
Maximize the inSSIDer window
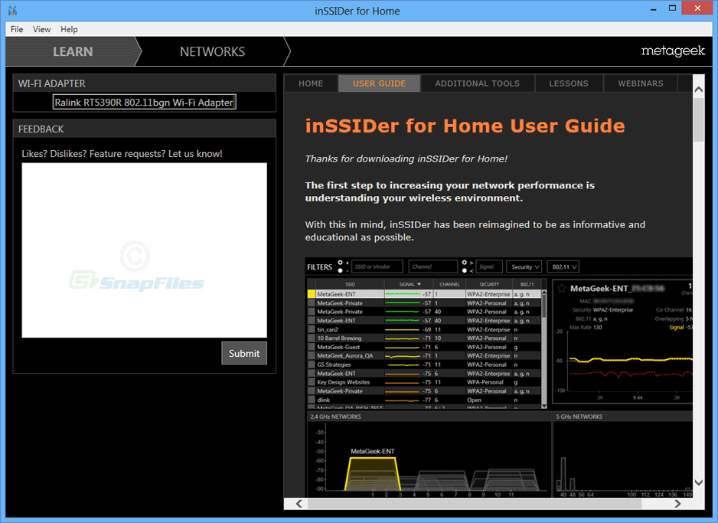pos(672,8)
